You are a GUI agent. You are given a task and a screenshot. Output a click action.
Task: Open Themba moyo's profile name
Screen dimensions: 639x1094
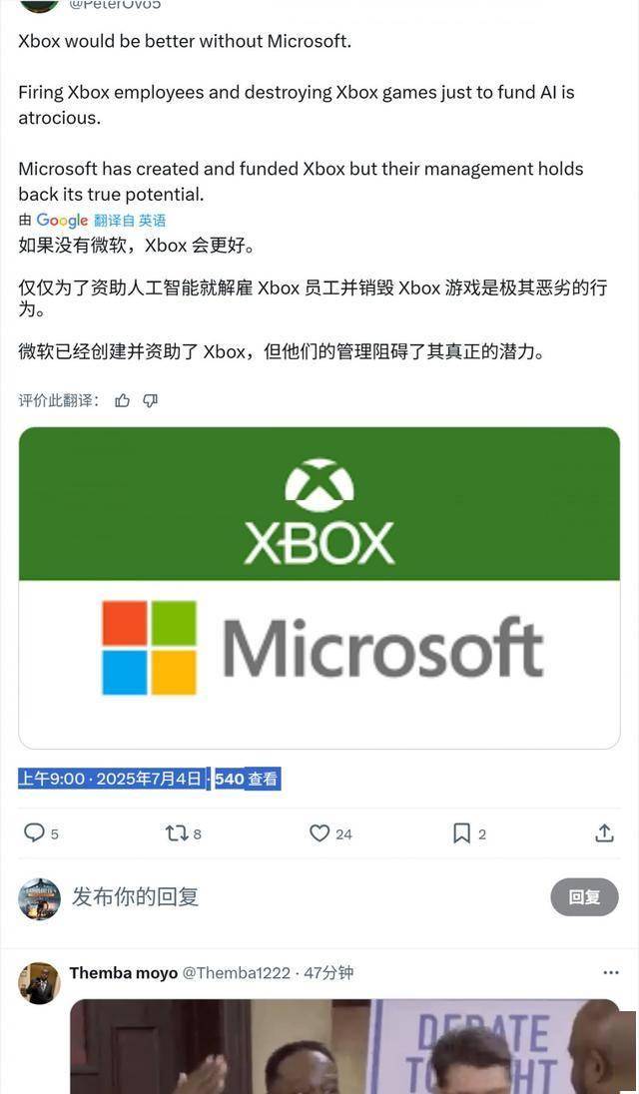click(x=124, y=972)
